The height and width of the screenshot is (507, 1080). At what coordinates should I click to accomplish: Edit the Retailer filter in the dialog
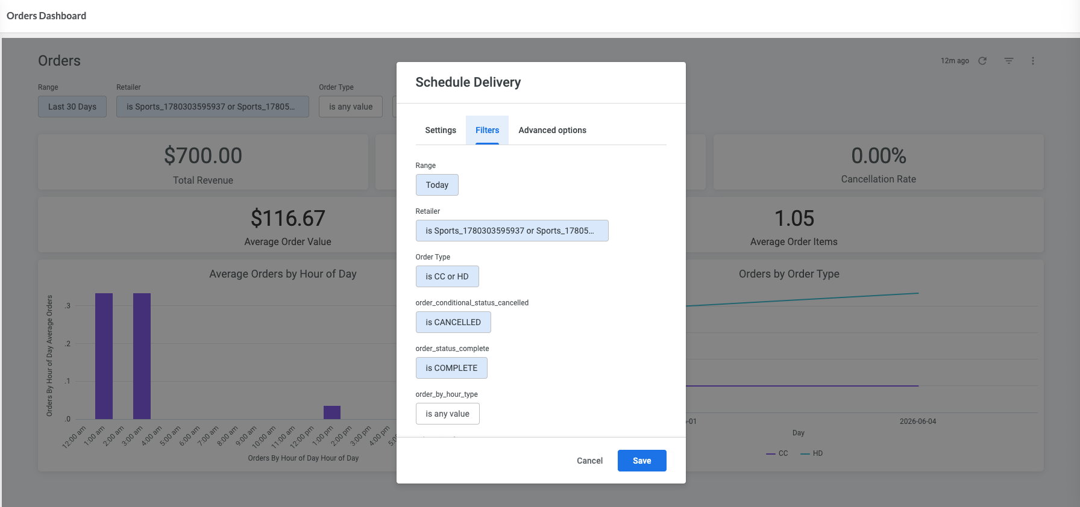coord(512,231)
